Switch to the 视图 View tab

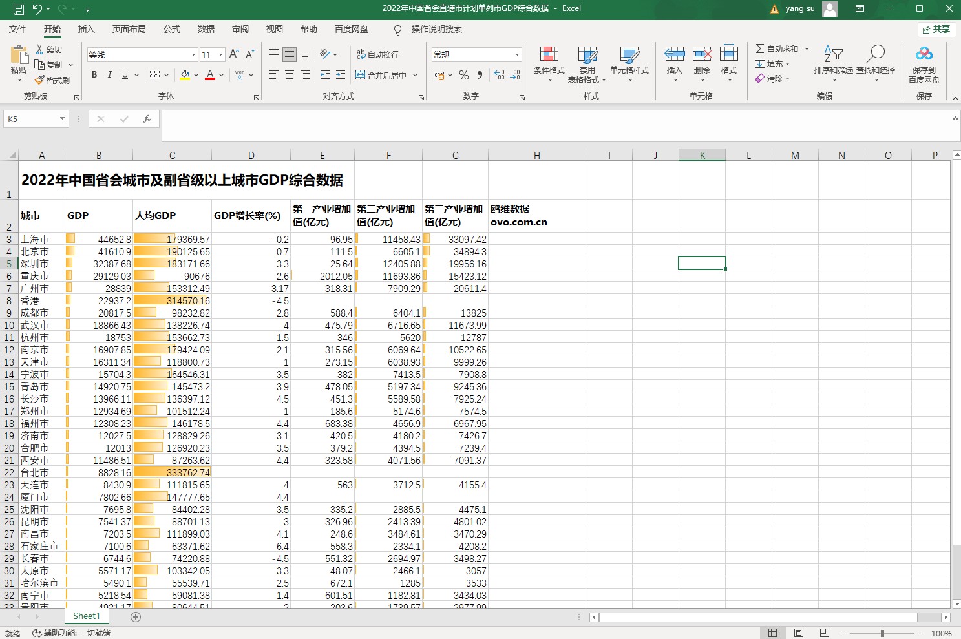click(x=275, y=29)
